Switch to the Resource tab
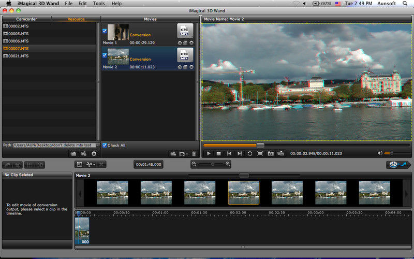Viewport: 414px width, 259px height. pyautogui.click(x=76, y=19)
